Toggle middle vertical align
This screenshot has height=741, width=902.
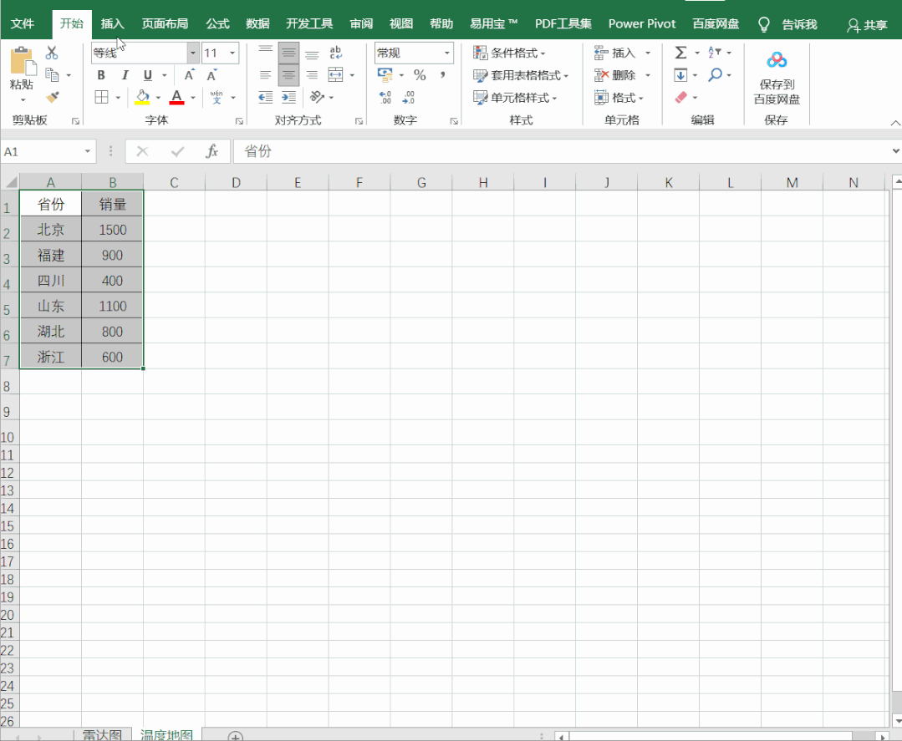pyautogui.click(x=288, y=53)
